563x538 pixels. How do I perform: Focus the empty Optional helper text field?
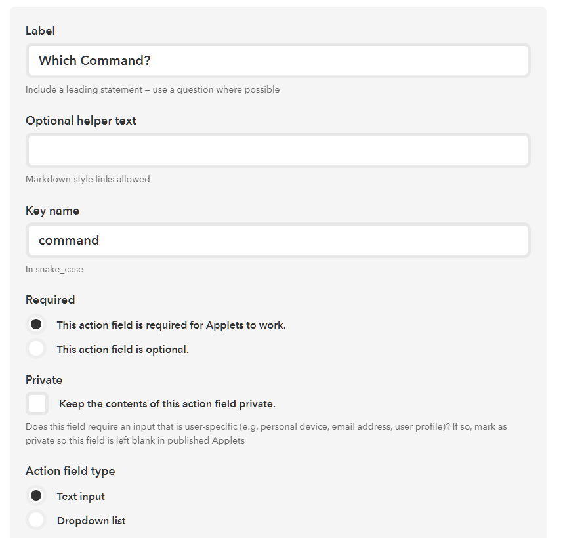[x=278, y=151]
